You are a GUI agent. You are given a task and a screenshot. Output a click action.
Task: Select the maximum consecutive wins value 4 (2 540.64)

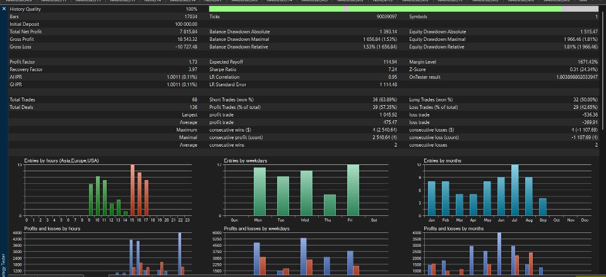coord(384,130)
